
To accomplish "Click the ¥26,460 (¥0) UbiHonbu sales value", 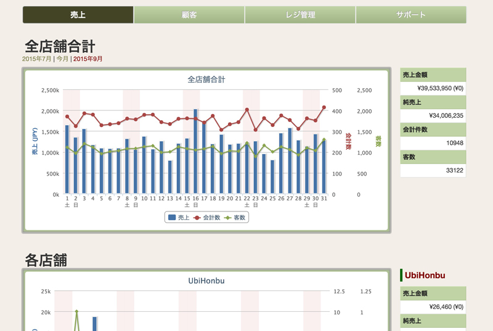I will tap(446, 307).
